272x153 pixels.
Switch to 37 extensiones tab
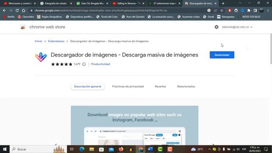[x=164, y=3]
